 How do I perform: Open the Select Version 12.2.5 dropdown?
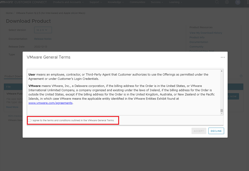click(x=43, y=30)
